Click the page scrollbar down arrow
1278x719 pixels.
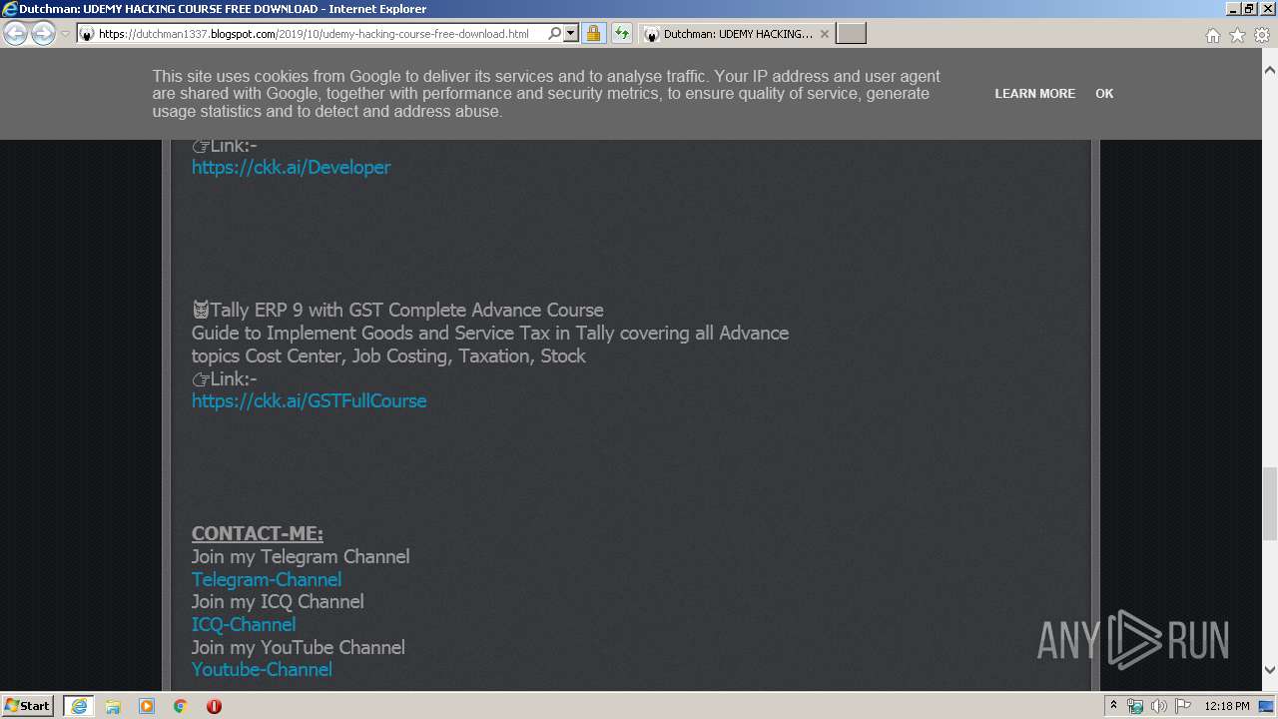coord(1270,671)
